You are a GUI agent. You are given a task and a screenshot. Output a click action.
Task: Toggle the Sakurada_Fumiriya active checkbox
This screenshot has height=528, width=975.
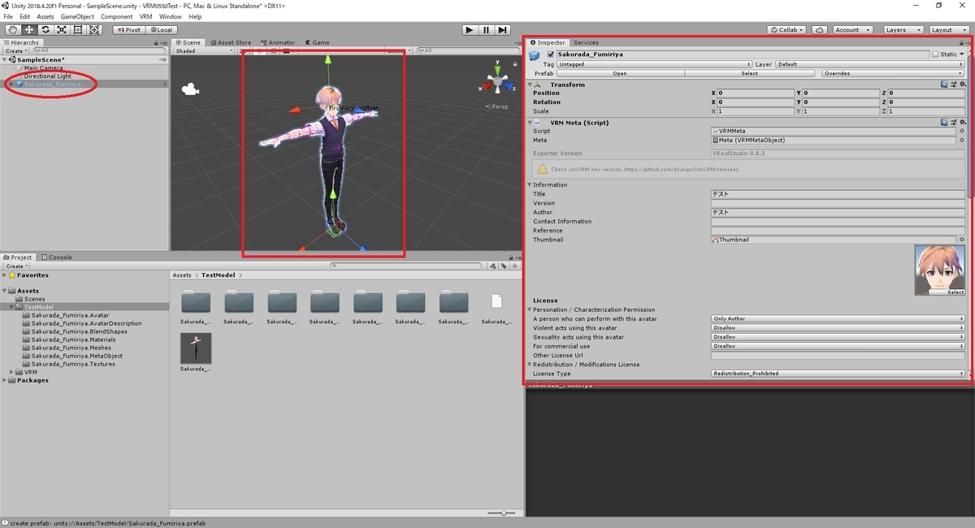click(x=550, y=54)
